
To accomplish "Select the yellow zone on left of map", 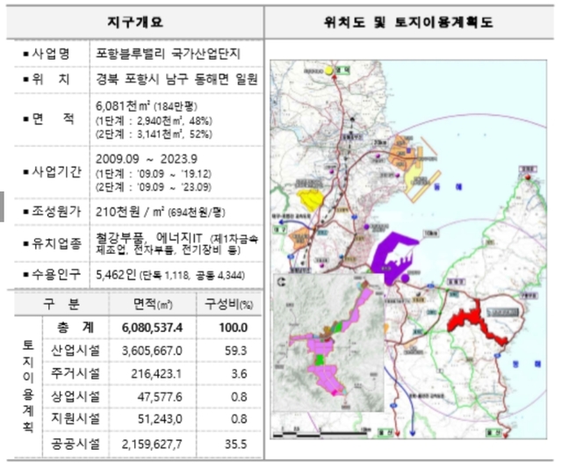I will coord(310,198).
